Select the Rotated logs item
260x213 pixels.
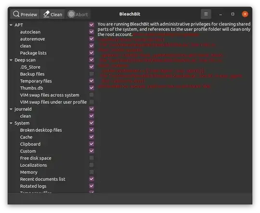33,186
